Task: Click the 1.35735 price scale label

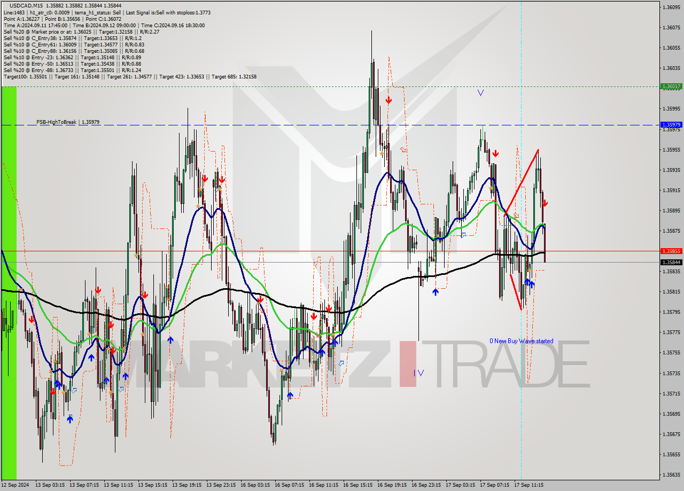Action: 671,373
